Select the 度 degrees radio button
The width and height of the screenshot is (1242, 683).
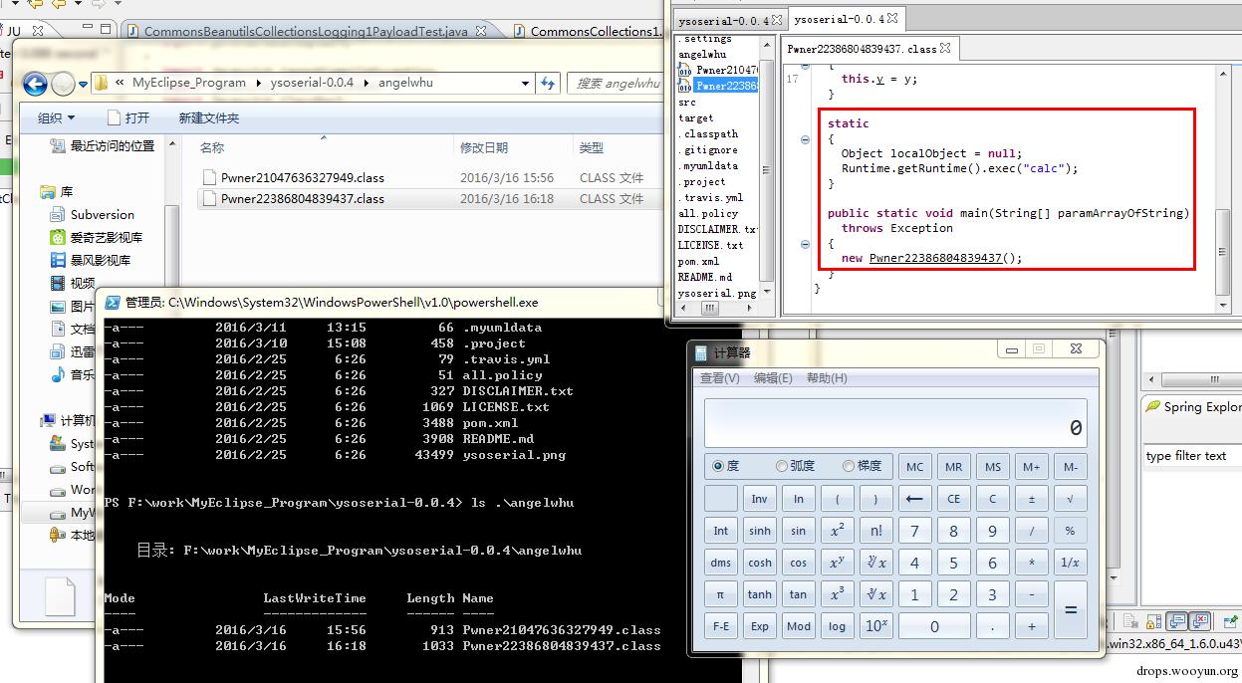(718, 466)
